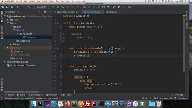The image size is (192, 108).
Task: Click run gutter arrow beside main method
Action: click(x=58, y=48)
